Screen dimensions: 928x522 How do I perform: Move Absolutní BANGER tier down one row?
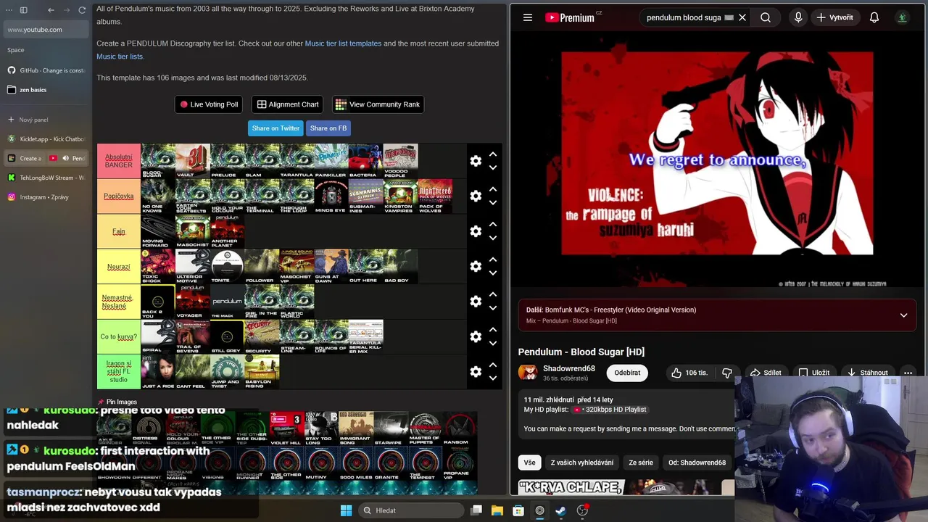(493, 167)
